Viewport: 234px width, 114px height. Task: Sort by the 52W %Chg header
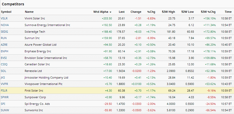coord(208,12)
